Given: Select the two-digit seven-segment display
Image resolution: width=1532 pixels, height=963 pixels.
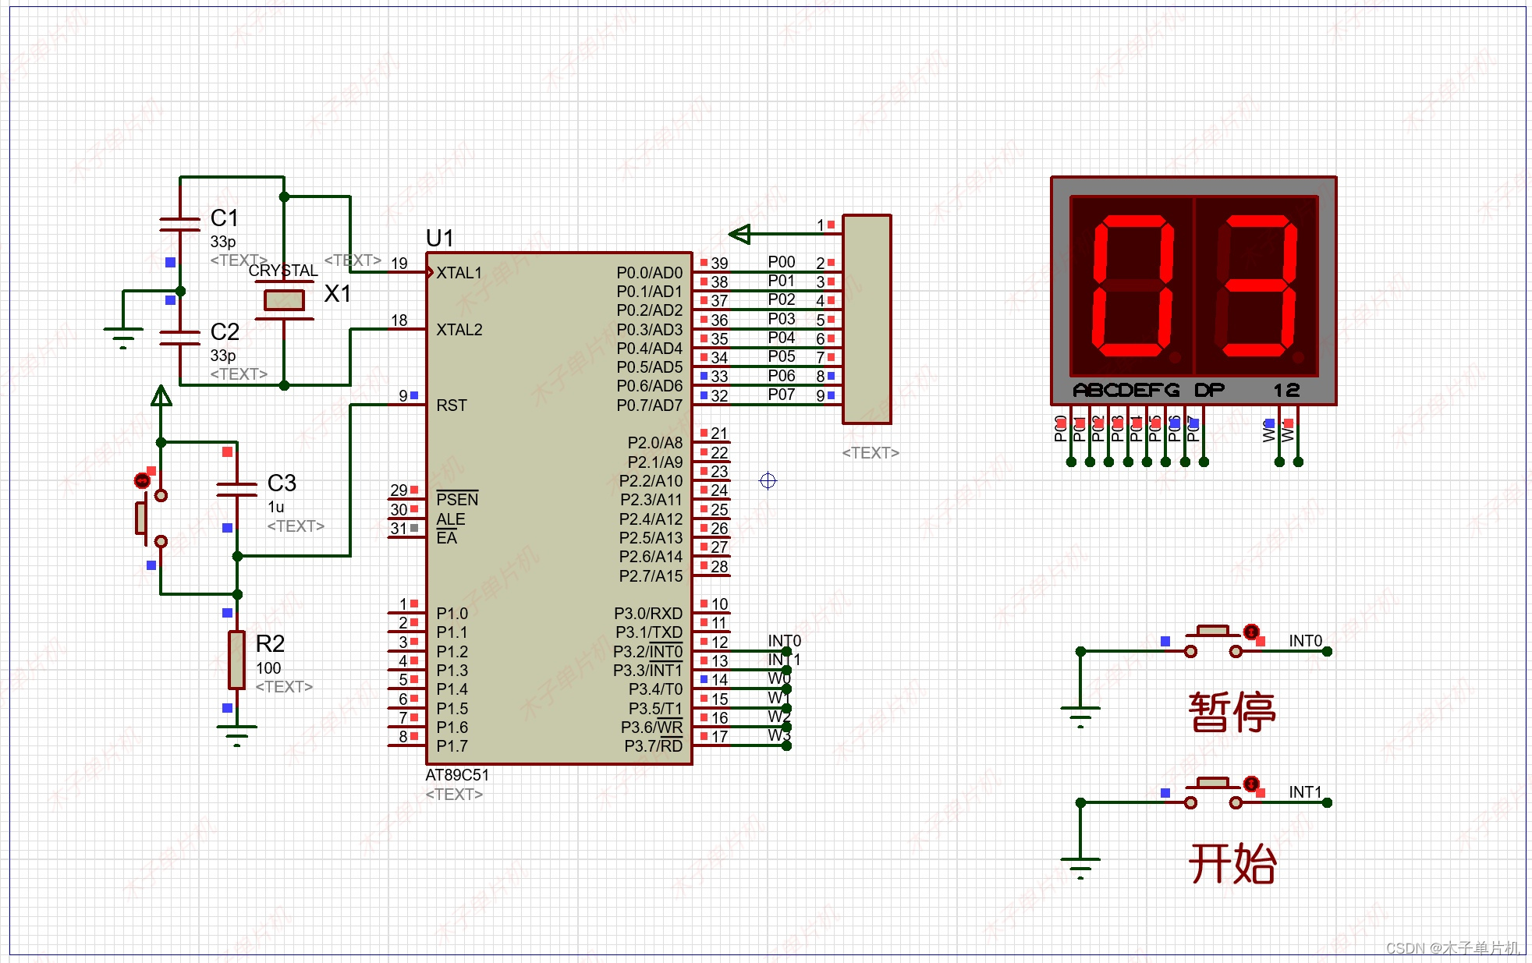Looking at the screenshot, I should pyautogui.click(x=1193, y=289).
